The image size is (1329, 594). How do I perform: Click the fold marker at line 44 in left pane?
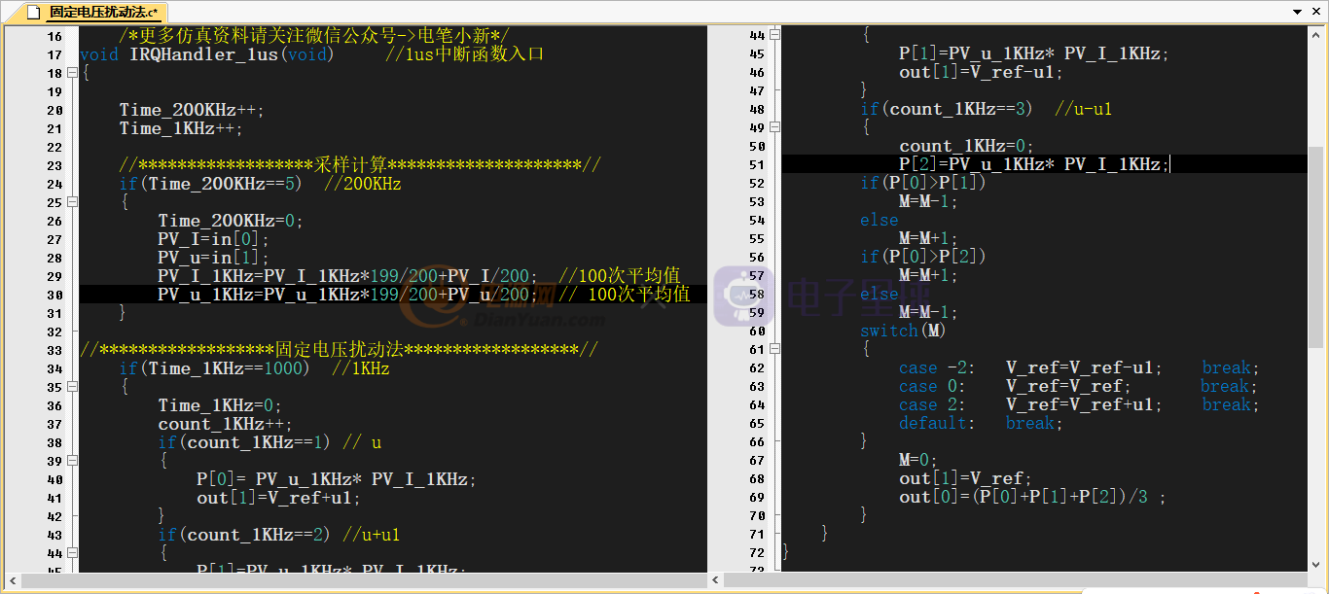[x=72, y=553]
